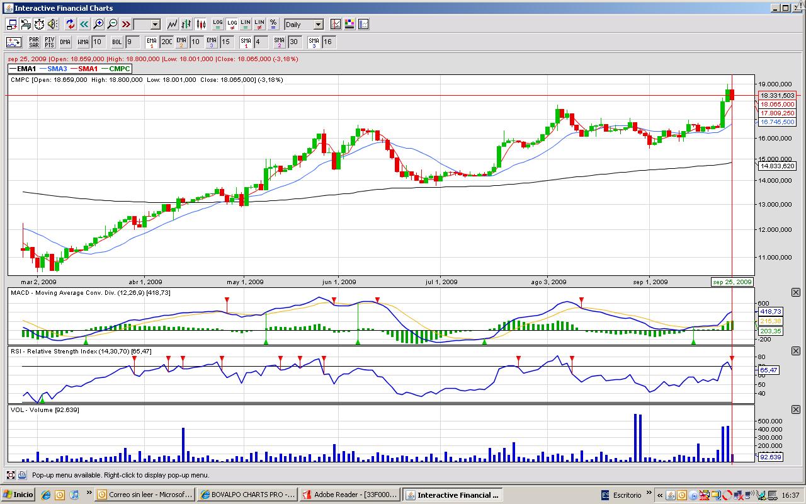Click the print chart icon

[x=26, y=25]
